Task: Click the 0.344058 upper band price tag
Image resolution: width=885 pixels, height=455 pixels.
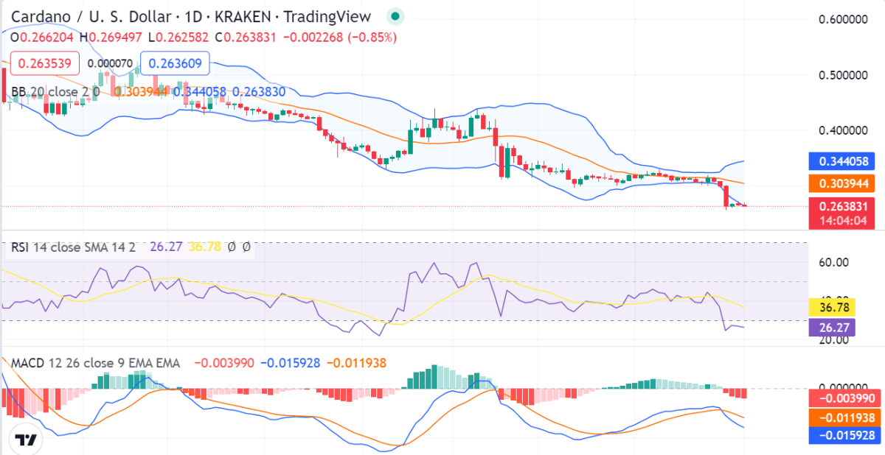Action: point(844,161)
